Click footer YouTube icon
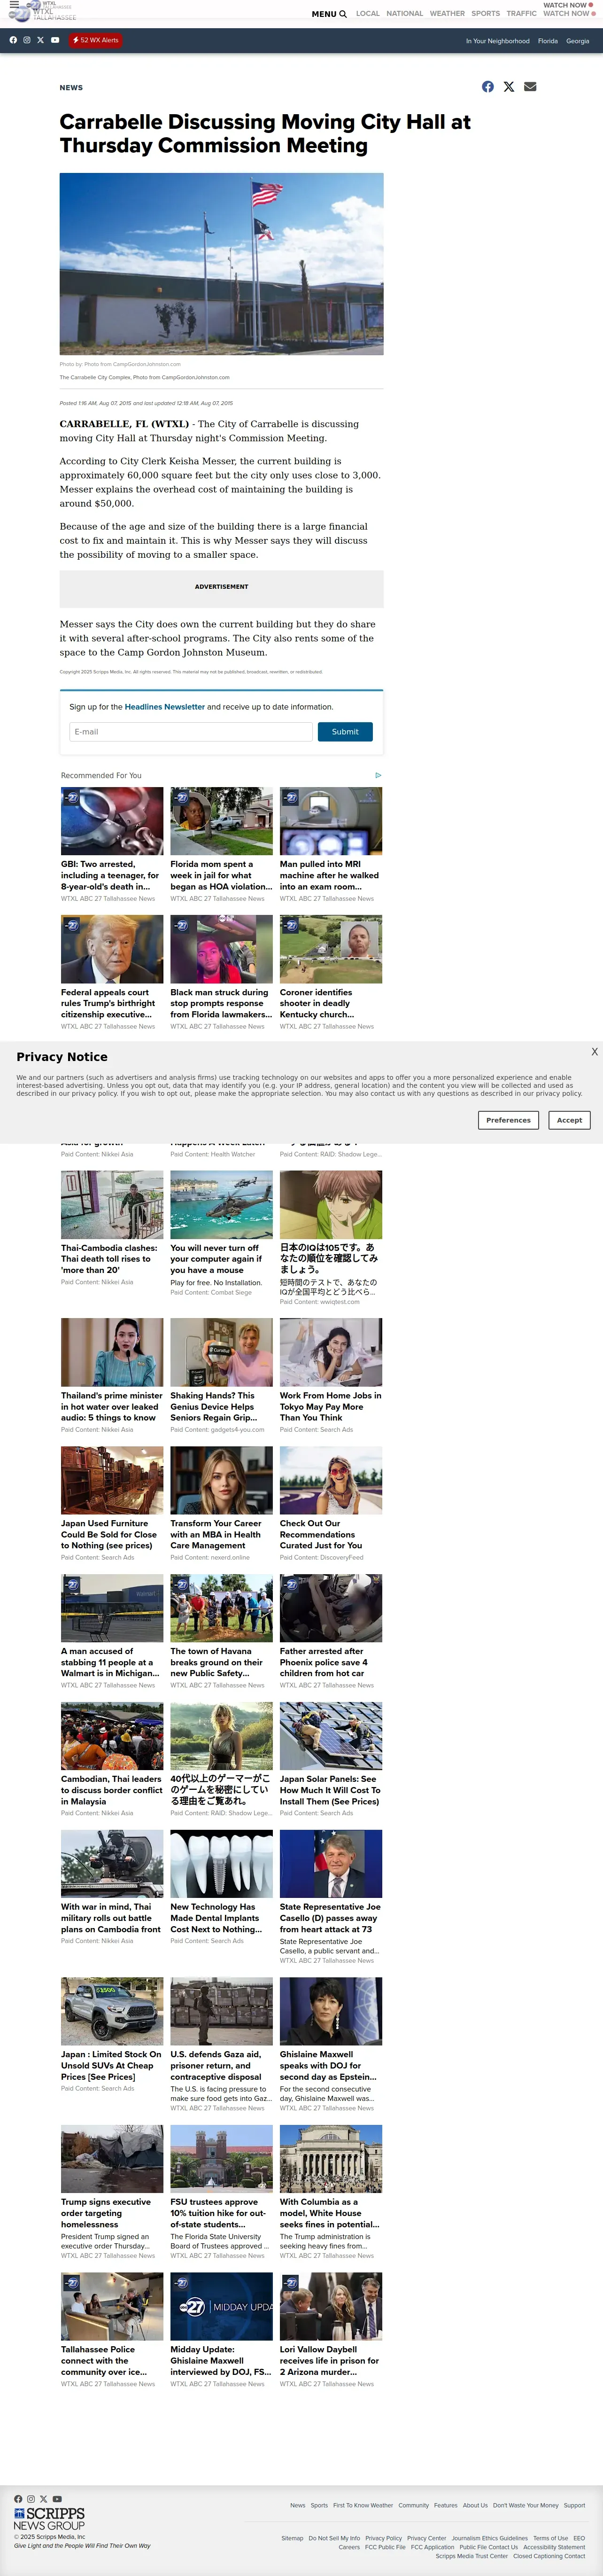The width and height of the screenshot is (603, 2576). (57, 2499)
